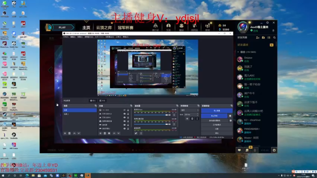Click the OBS 属性 properties button
This screenshot has width=317, height=178.
click(93, 100)
